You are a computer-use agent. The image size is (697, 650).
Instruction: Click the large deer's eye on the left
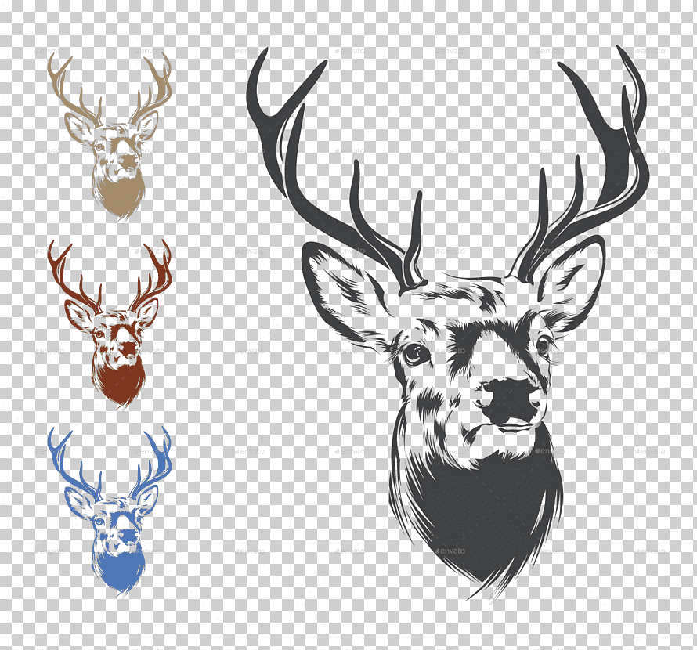[414, 353]
